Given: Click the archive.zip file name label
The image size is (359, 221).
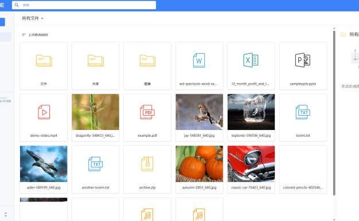Looking at the screenshot, I should click(x=147, y=187).
